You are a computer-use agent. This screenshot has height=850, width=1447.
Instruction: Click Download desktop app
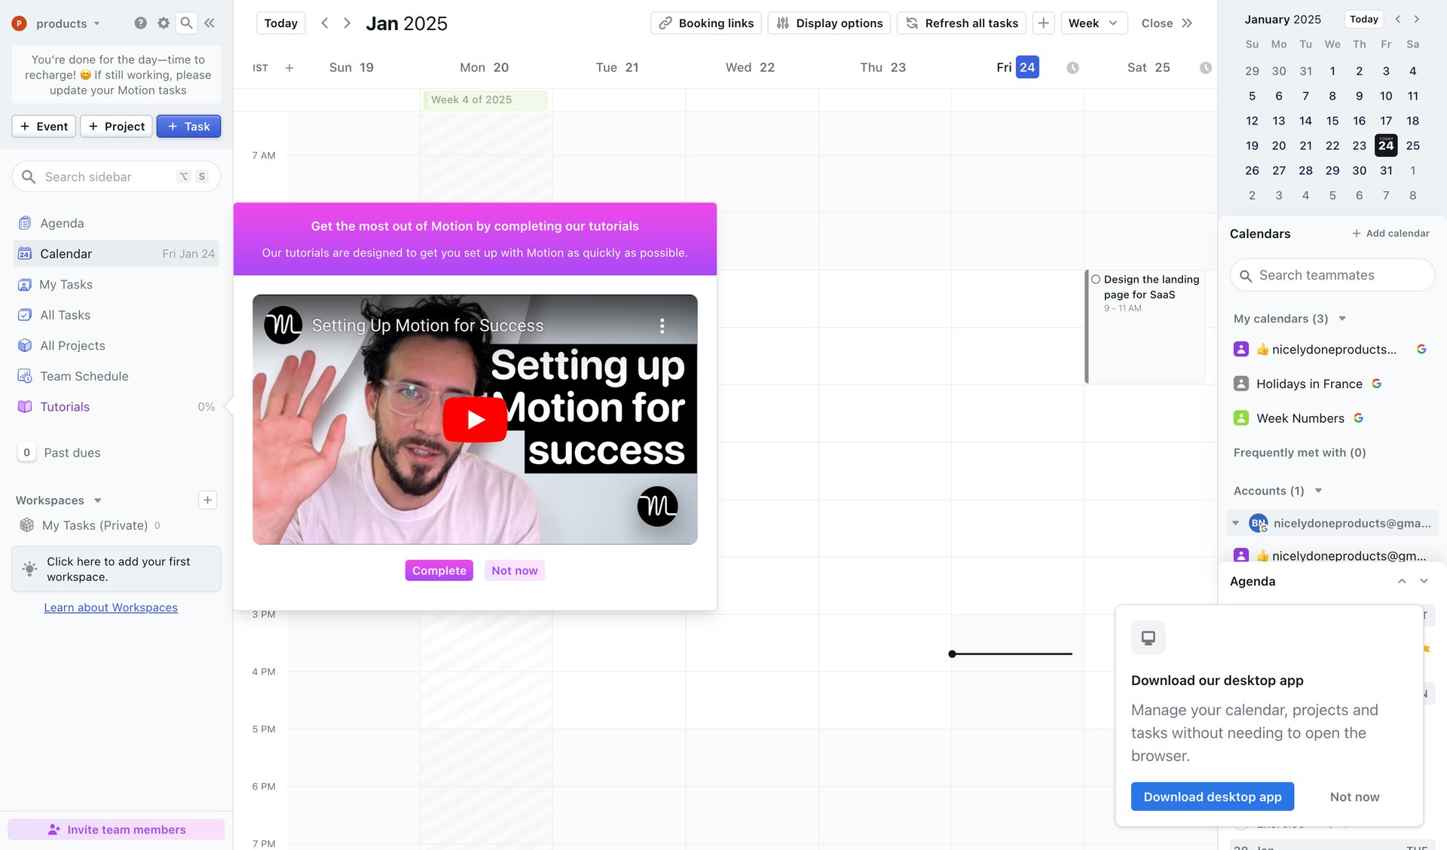pos(1212,796)
